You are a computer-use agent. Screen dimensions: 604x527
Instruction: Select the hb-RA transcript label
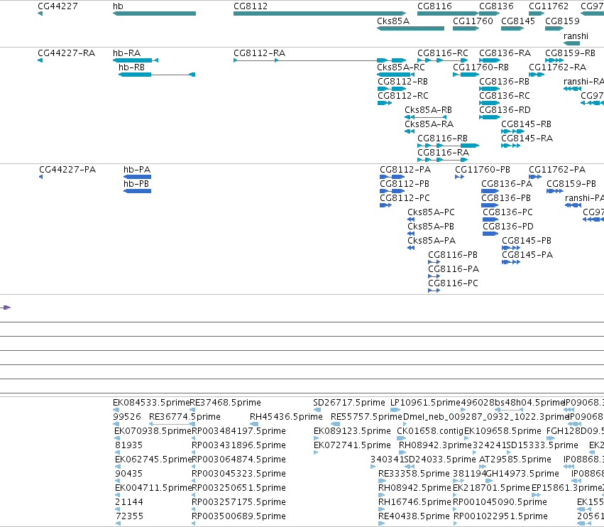127,53
